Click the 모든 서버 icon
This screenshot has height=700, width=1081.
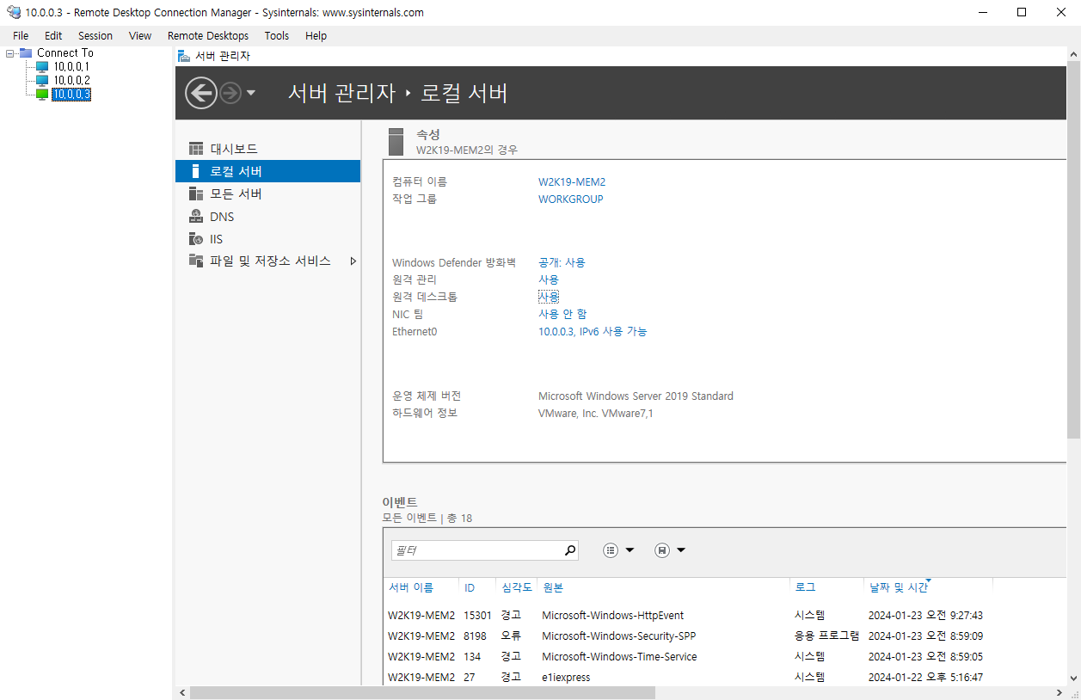point(196,193)
